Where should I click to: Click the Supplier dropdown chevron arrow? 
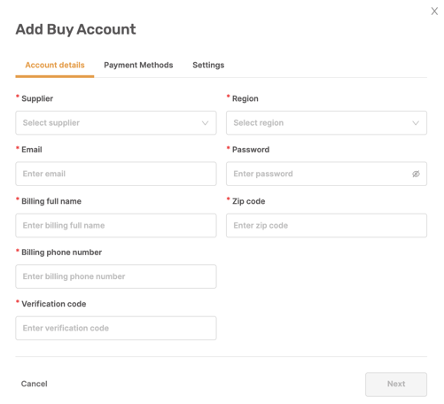click(x=205, y=123)
